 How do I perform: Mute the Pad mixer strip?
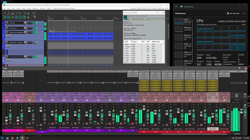10,105
